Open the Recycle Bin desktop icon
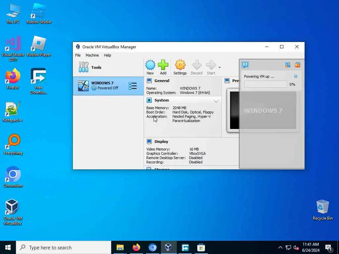 (322, 210)
